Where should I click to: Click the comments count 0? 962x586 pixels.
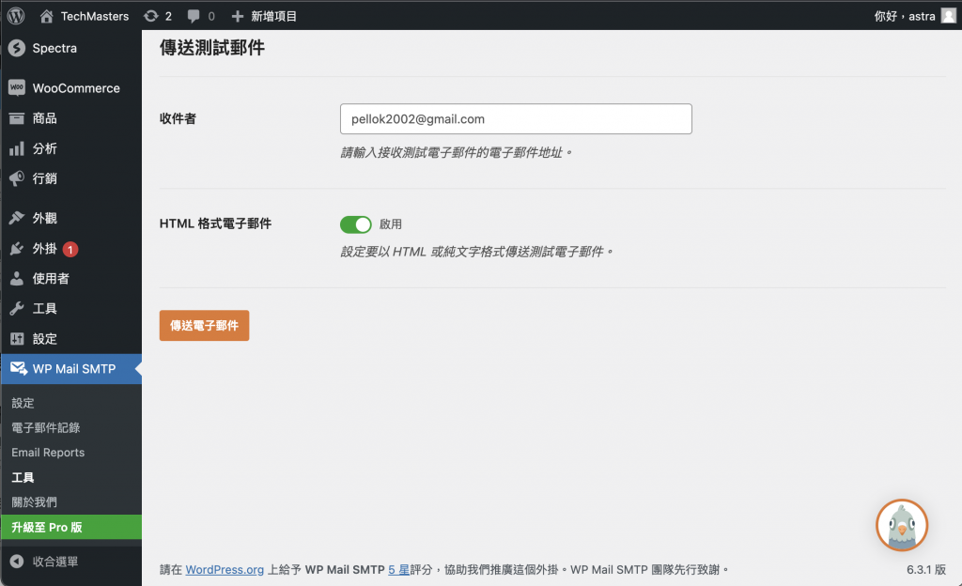coord(211,17)
